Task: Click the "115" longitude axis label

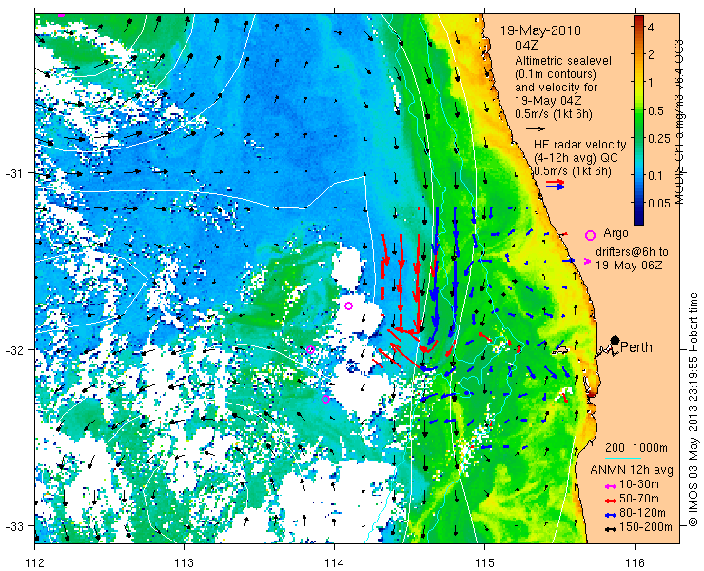Action: 484,562
